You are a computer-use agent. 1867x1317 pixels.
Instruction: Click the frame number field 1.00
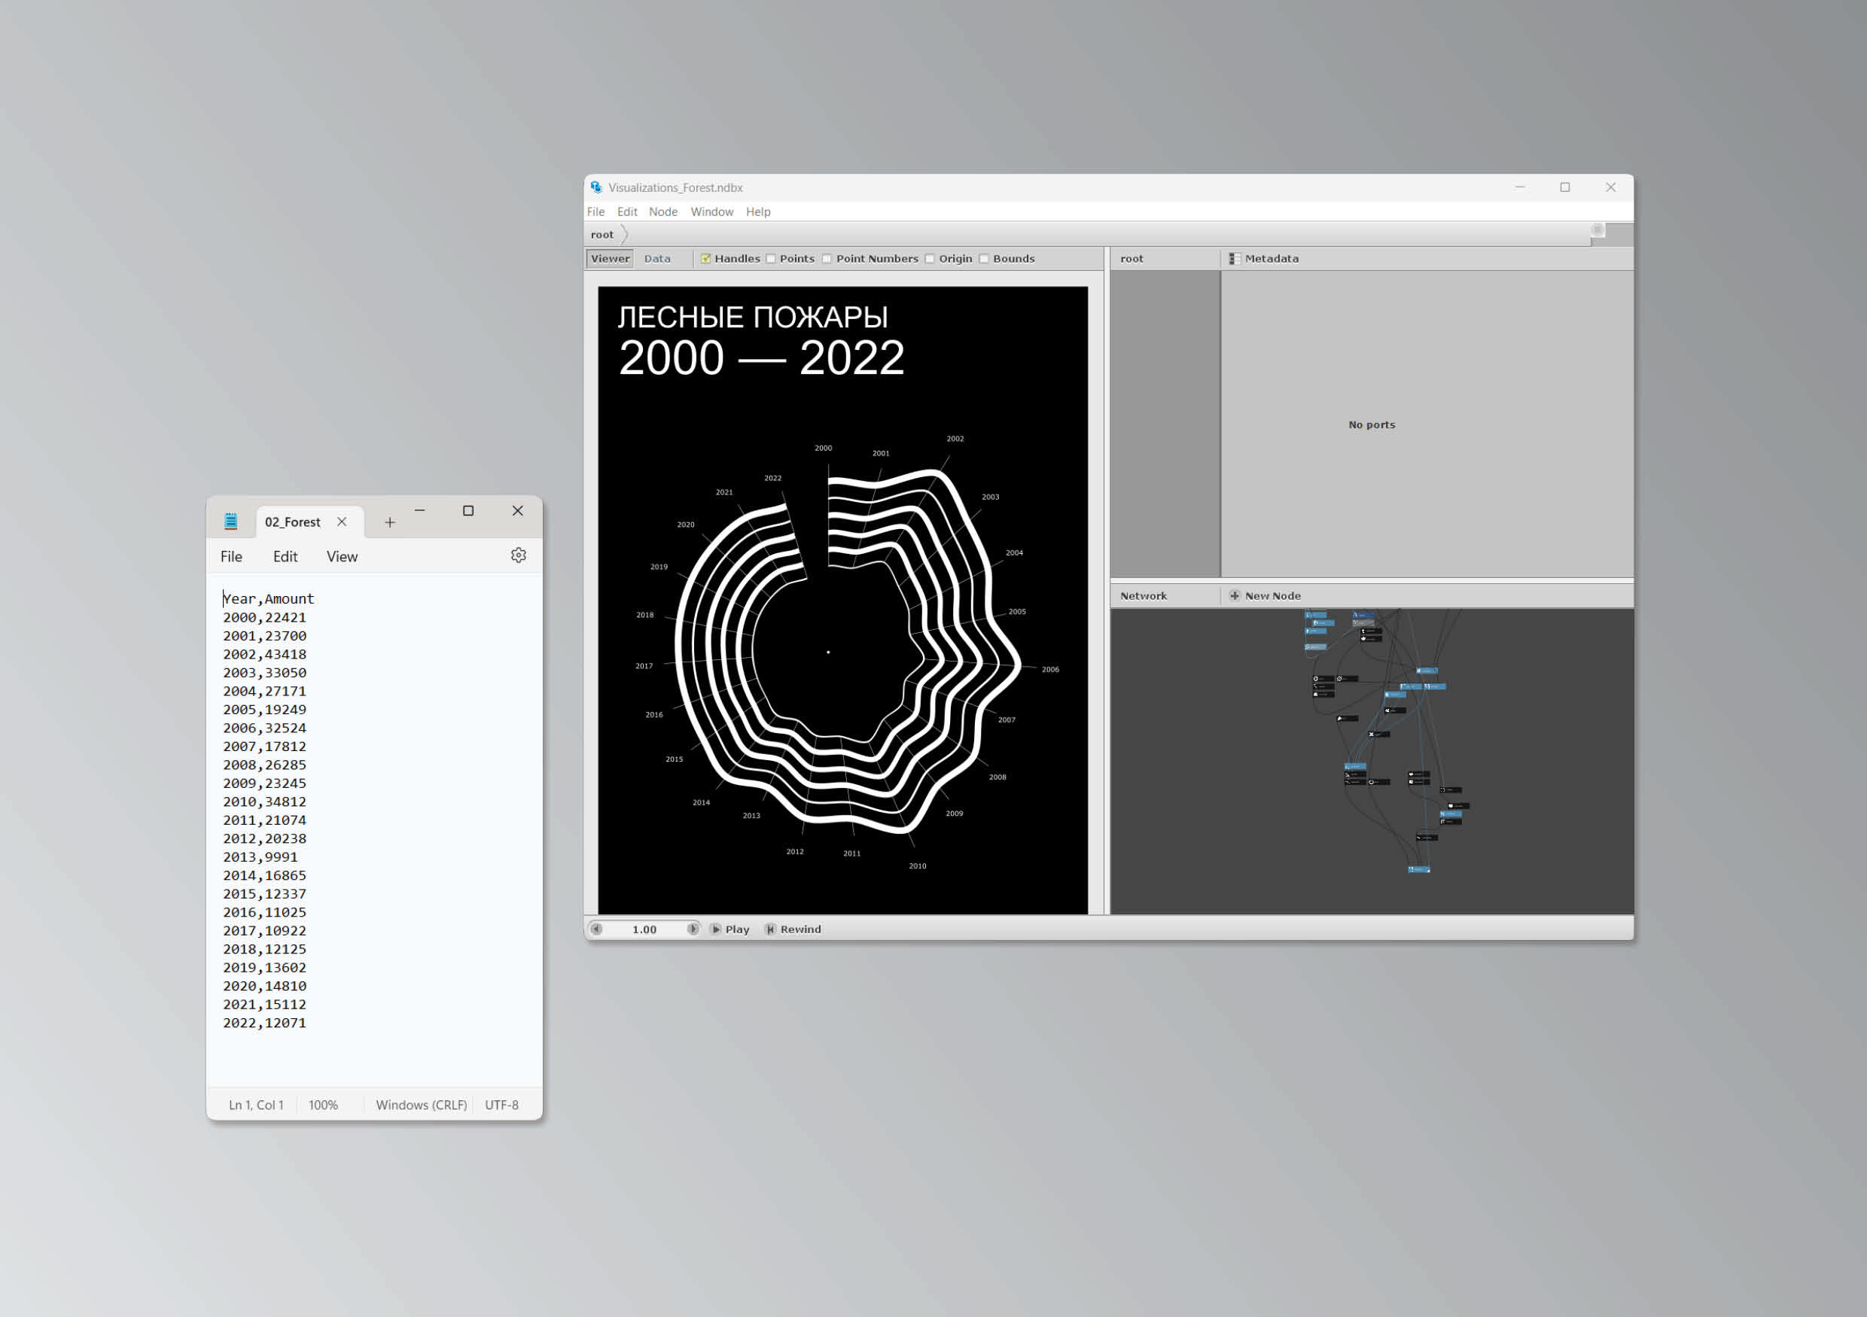click(x=644, y=929)
